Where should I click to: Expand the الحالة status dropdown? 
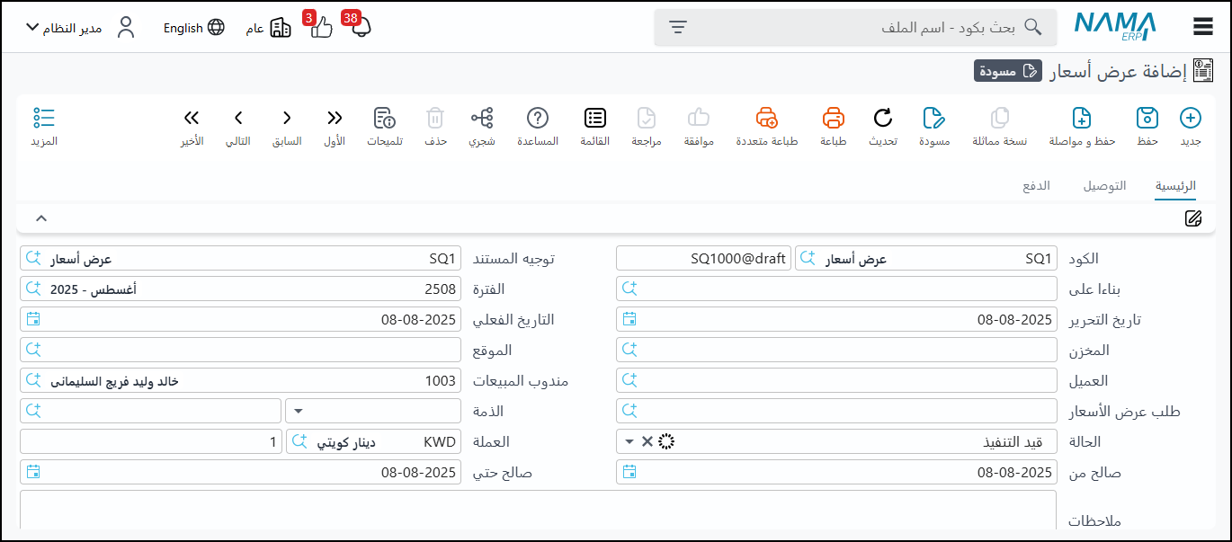tap(629, 441)
